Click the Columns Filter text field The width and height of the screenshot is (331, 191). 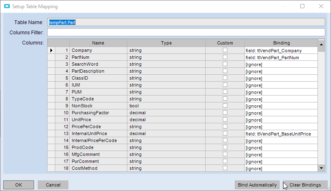(x=186, y=32)
